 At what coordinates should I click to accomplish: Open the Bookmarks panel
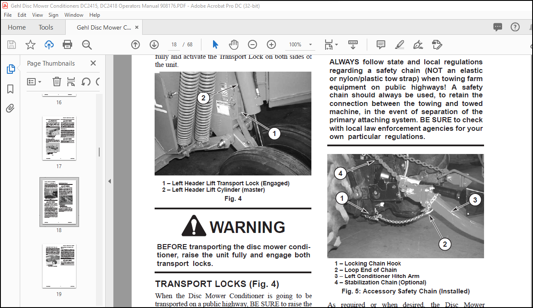(11, 89)
